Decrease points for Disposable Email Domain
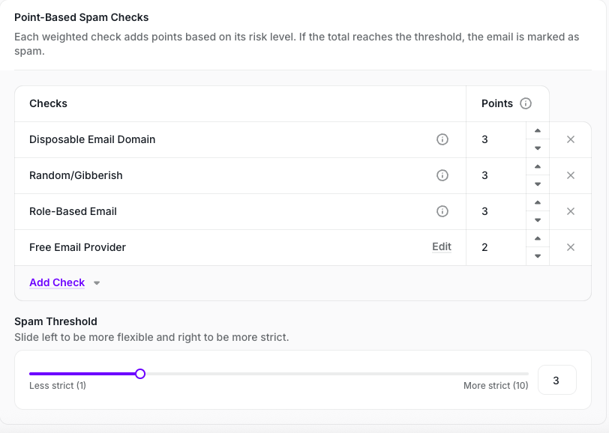The height and width of the screenshot is (433, 609). (538, 148)
